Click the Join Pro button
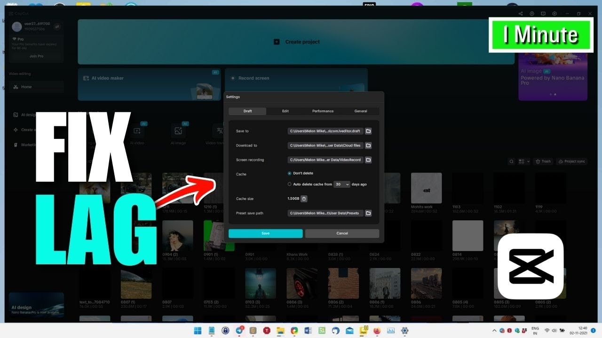This screenshot has width=602, height=338. [37, 56]
